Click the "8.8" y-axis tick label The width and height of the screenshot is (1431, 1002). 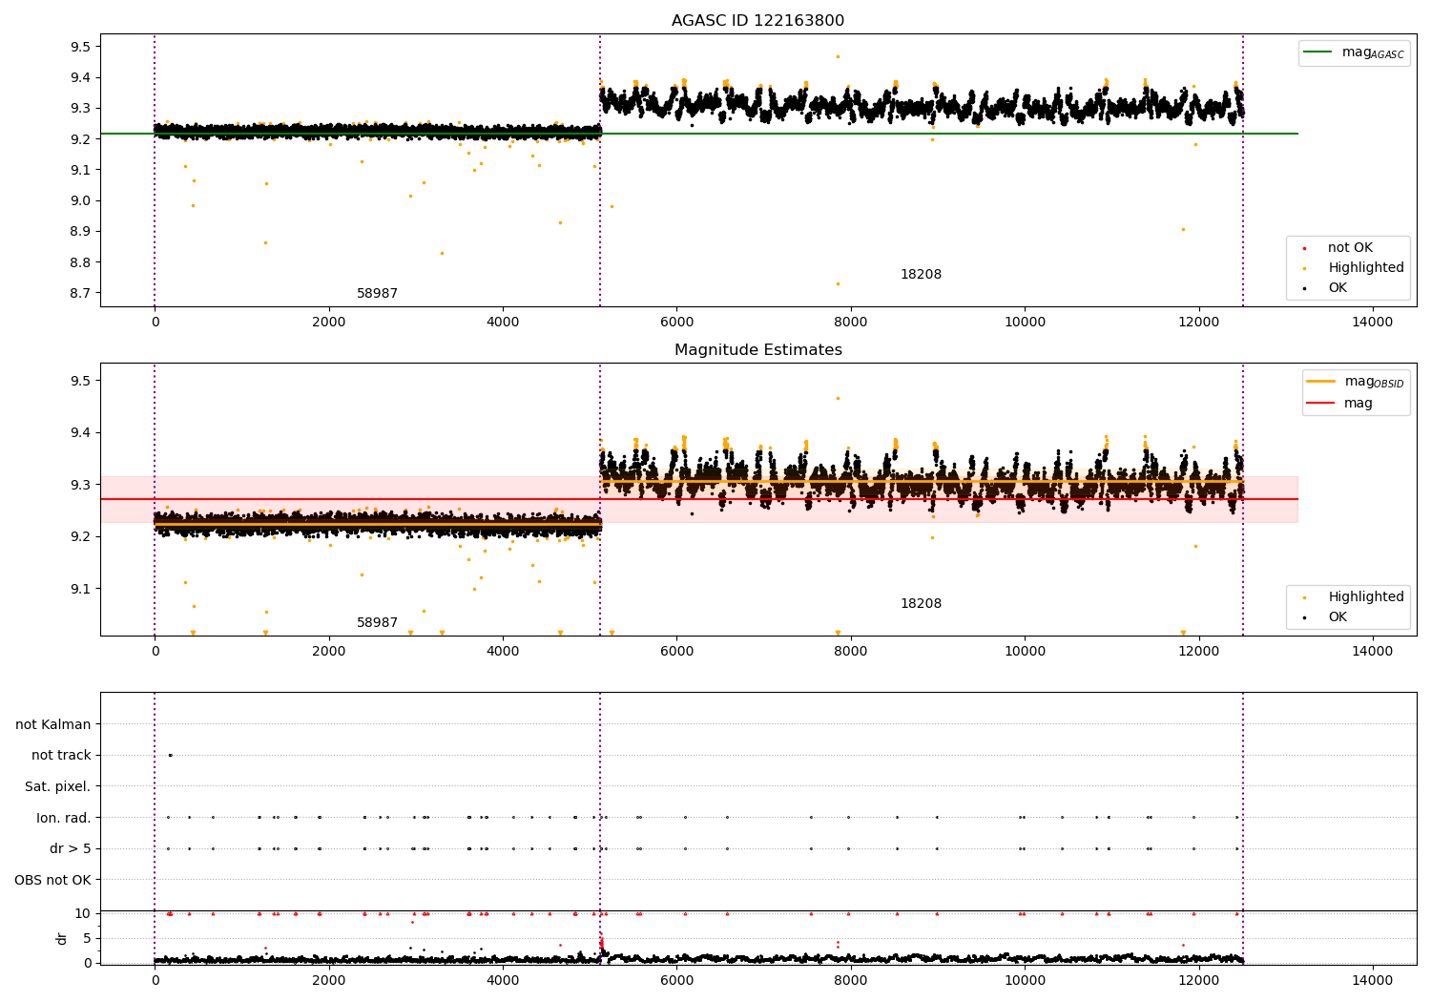click(x=80, y=262)
